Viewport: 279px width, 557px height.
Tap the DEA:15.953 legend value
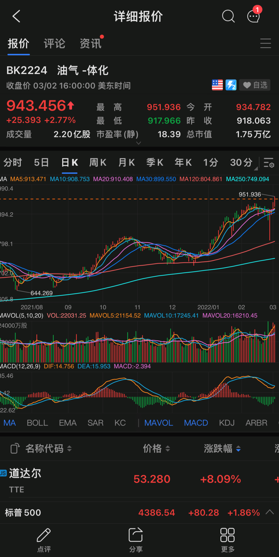(x=94, y=367)
